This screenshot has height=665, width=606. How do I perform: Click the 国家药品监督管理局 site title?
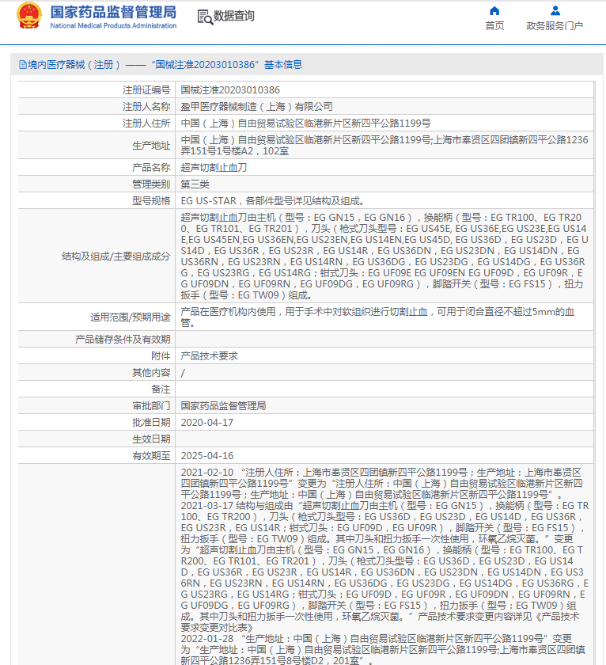click(113, 13)
